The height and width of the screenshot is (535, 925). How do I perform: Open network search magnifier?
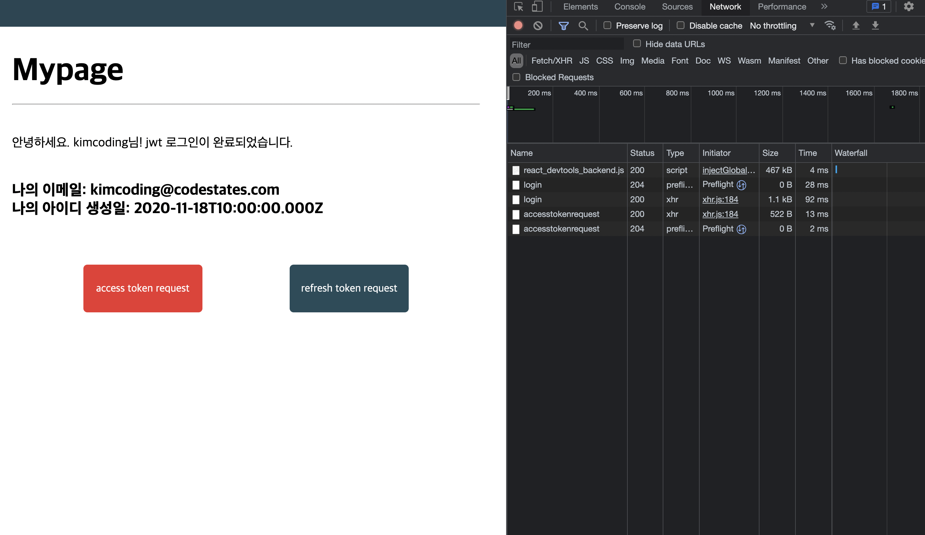click(583, 25)
